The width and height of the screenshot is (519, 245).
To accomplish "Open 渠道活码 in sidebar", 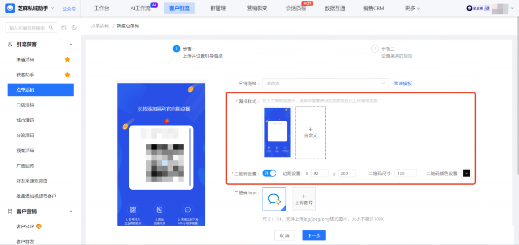I will tap(25, 59).
